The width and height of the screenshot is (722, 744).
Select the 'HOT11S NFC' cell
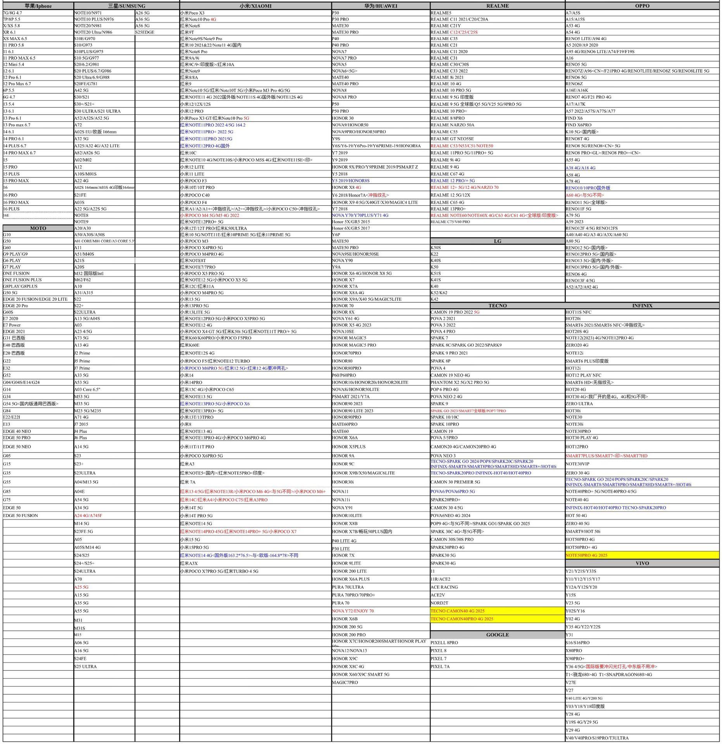tap(642, 312)
